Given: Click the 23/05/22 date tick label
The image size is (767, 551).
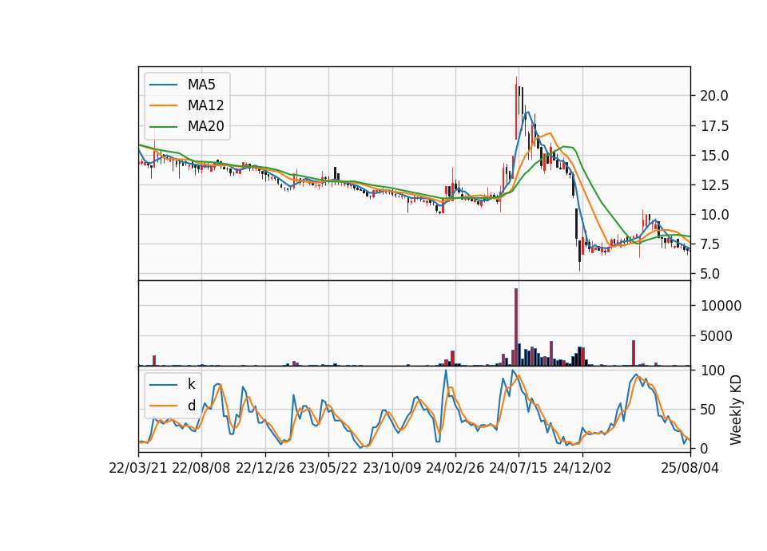Looking at the screenshot, I should coord(328,469).
